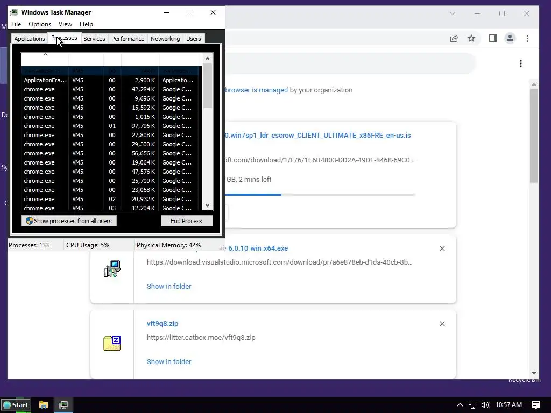Screen dimensions: 551x413
Task: Click the zip file icon for vft9q8.zip
Action: pos(112,343)
